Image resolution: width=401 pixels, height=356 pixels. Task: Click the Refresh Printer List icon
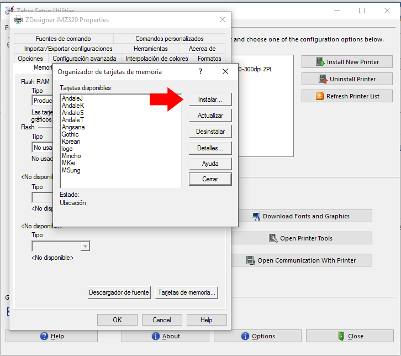320,96
